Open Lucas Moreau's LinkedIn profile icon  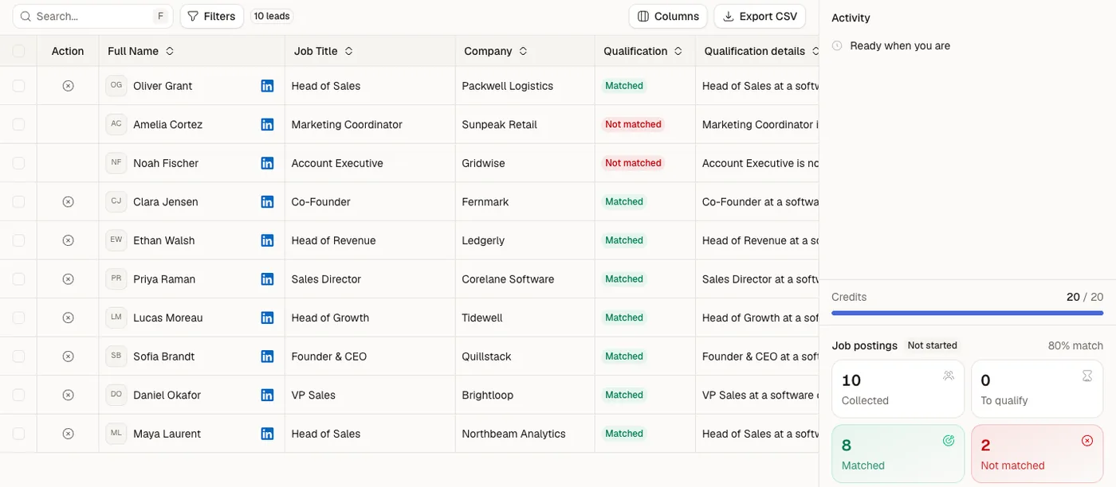[x=267, y=318]
